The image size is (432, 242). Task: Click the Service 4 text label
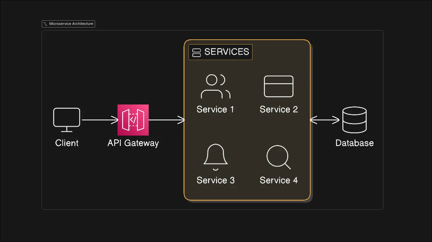pos(279,180)
